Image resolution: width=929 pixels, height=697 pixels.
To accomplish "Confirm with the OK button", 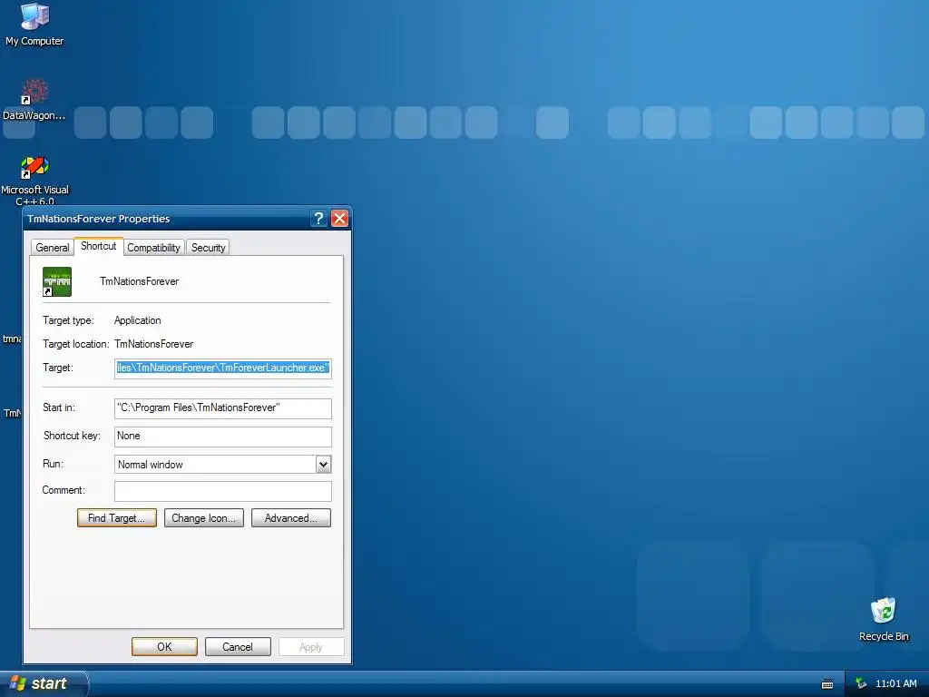I will click(165, 647).
